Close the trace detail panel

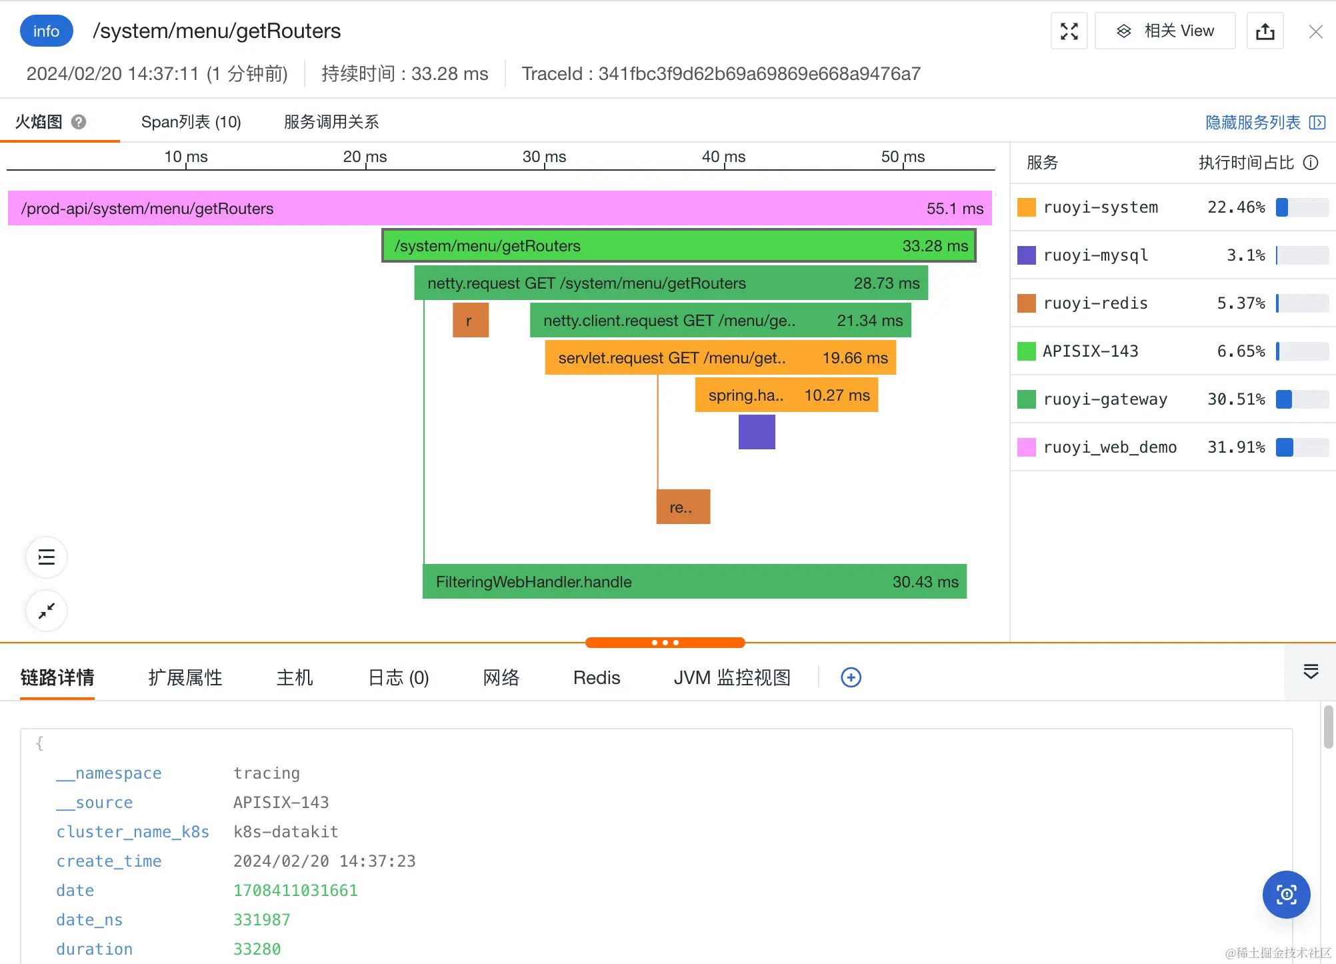pos(1315,31)
